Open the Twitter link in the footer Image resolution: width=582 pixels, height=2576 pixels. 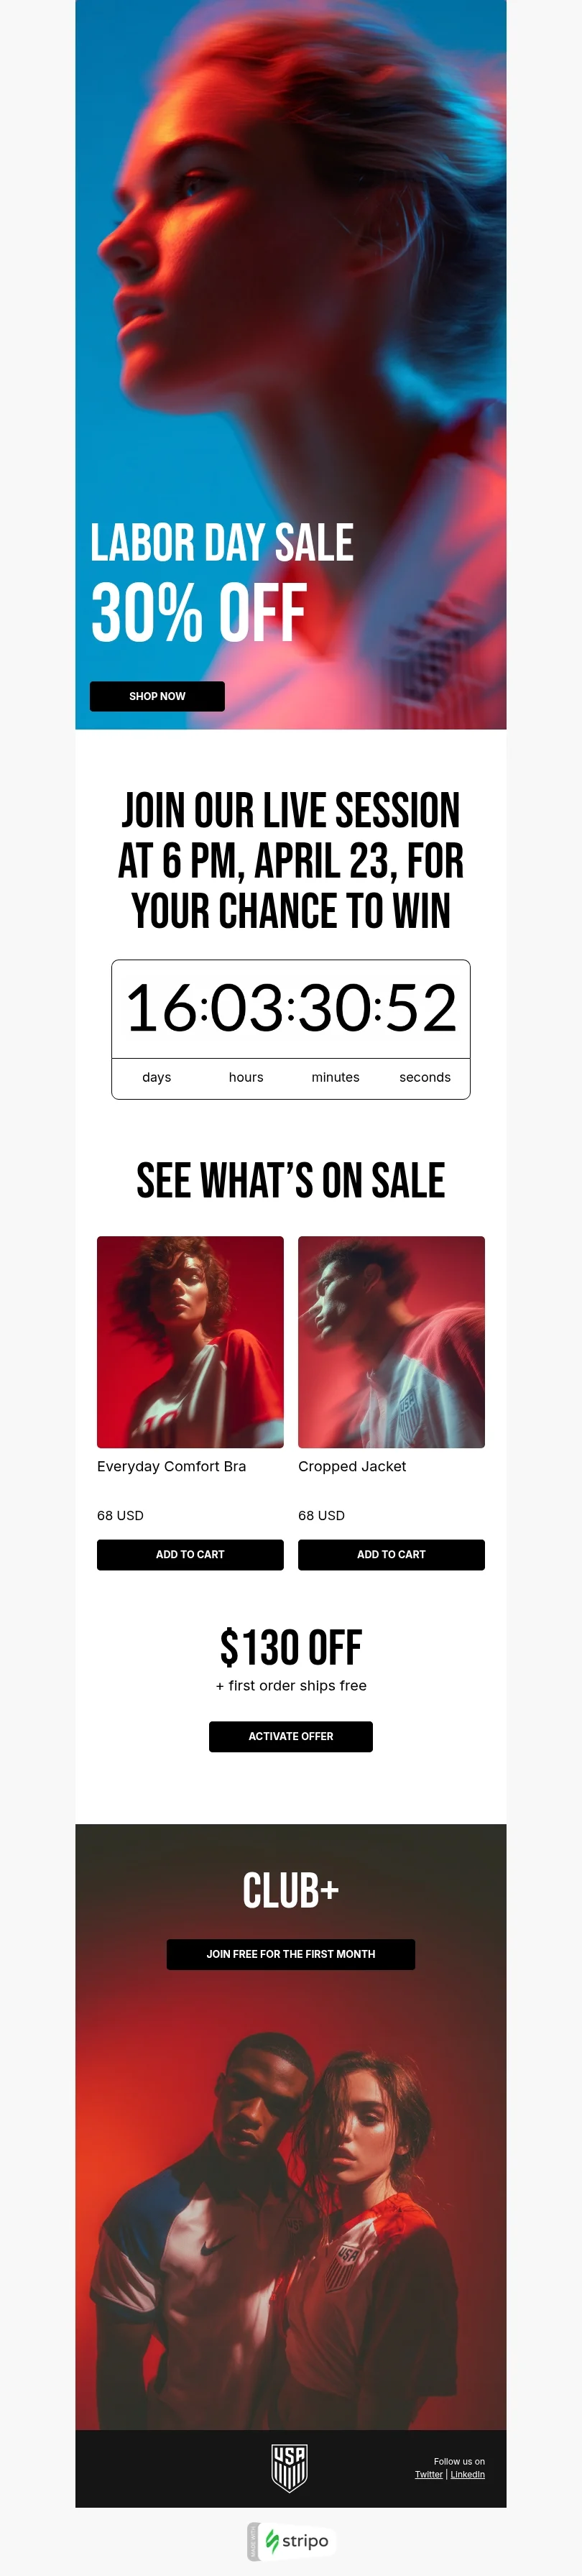429,2474
